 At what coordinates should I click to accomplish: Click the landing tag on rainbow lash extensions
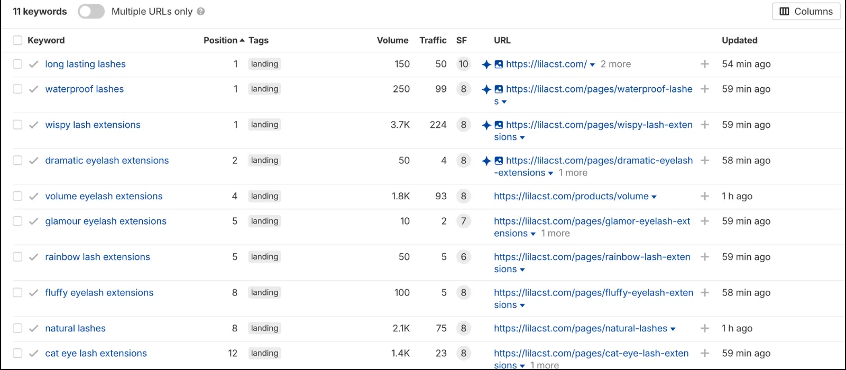264,257
